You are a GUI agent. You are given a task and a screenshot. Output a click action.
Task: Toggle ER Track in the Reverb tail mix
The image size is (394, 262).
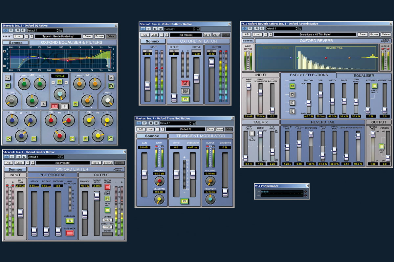pyautogui.click(x=252, y=133)
